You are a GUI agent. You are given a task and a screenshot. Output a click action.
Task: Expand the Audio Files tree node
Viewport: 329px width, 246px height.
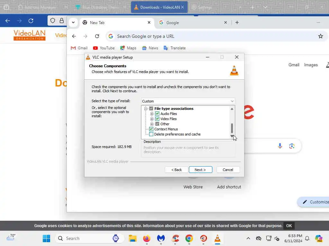(x=152, y=114)
